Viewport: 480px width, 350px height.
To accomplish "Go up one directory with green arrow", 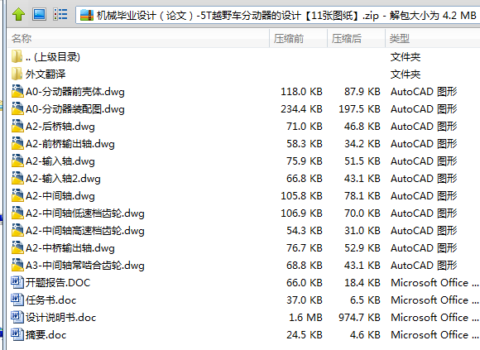I will click(19, 14).
